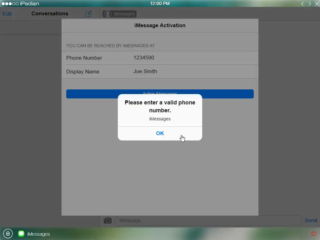
Task: Click the Display Name label
Action: [82, 72]
